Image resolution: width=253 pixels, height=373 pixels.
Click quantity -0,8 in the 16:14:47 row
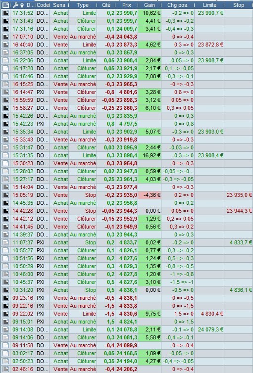(x=109, y=92)
